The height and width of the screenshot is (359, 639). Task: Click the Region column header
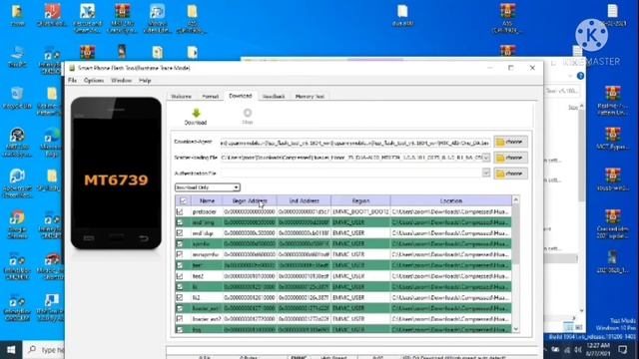point(360,200)
